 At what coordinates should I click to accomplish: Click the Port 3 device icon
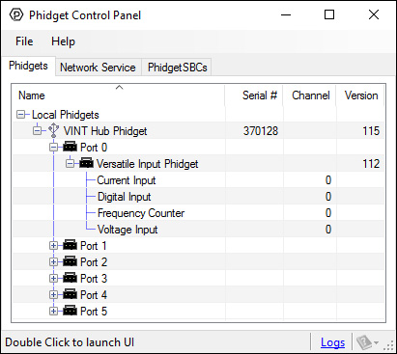pyautogui.click(x=70, y=278)
